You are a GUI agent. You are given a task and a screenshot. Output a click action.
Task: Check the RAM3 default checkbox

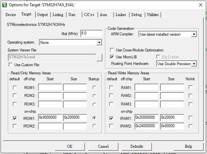[x=111, y=104]
